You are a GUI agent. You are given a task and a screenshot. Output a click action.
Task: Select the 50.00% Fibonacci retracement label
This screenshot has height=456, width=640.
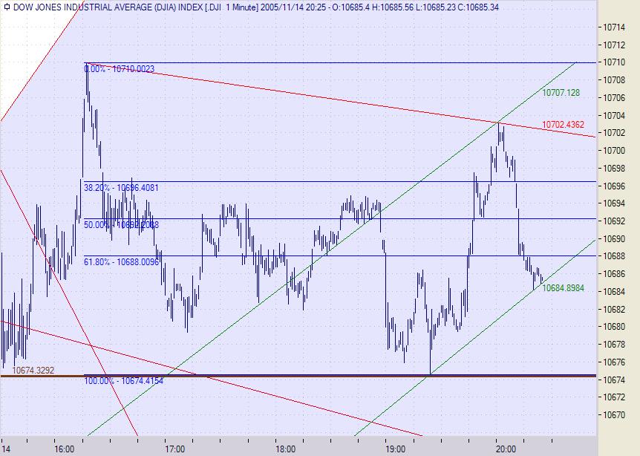point(121,224)
